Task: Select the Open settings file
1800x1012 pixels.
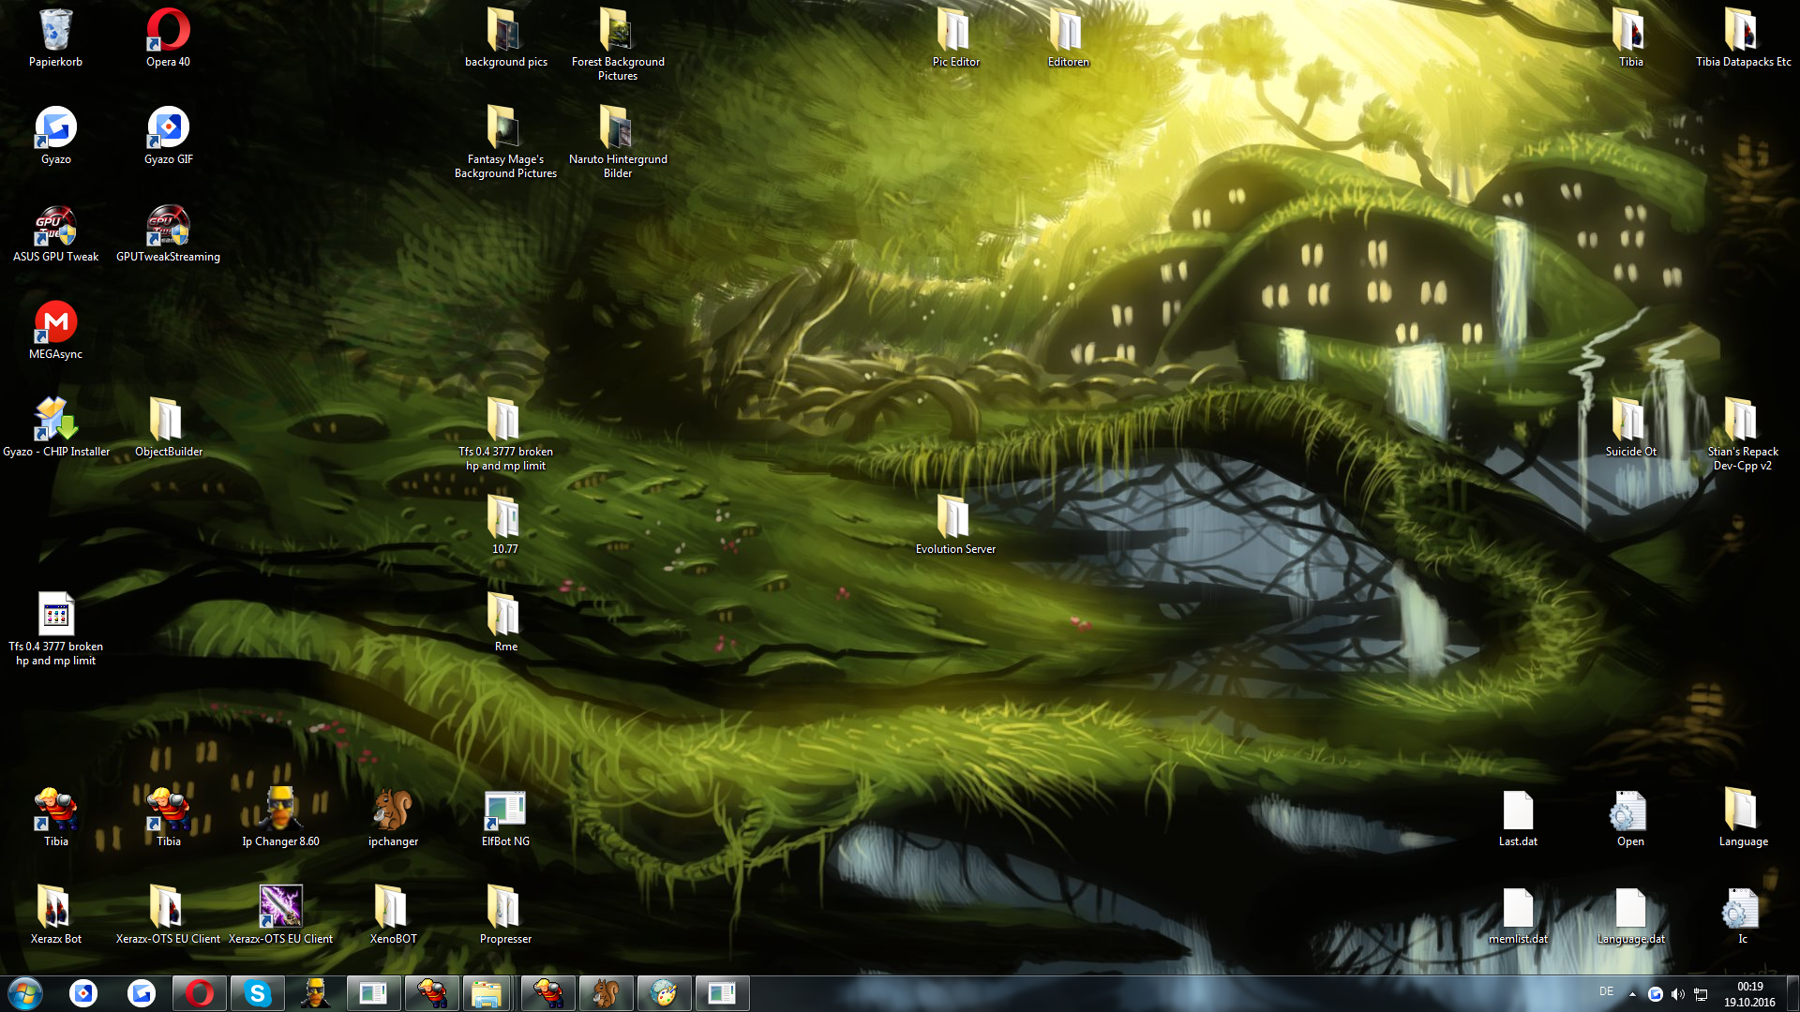Action: (1631, 817)
